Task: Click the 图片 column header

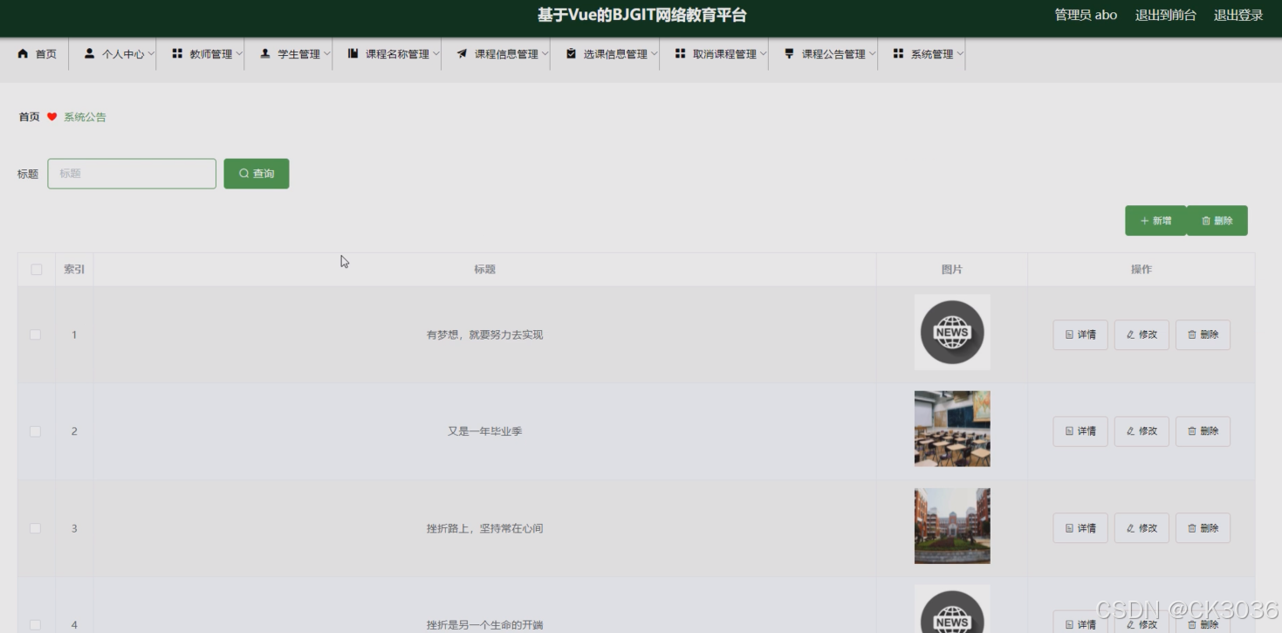Action: coord(952,270)
